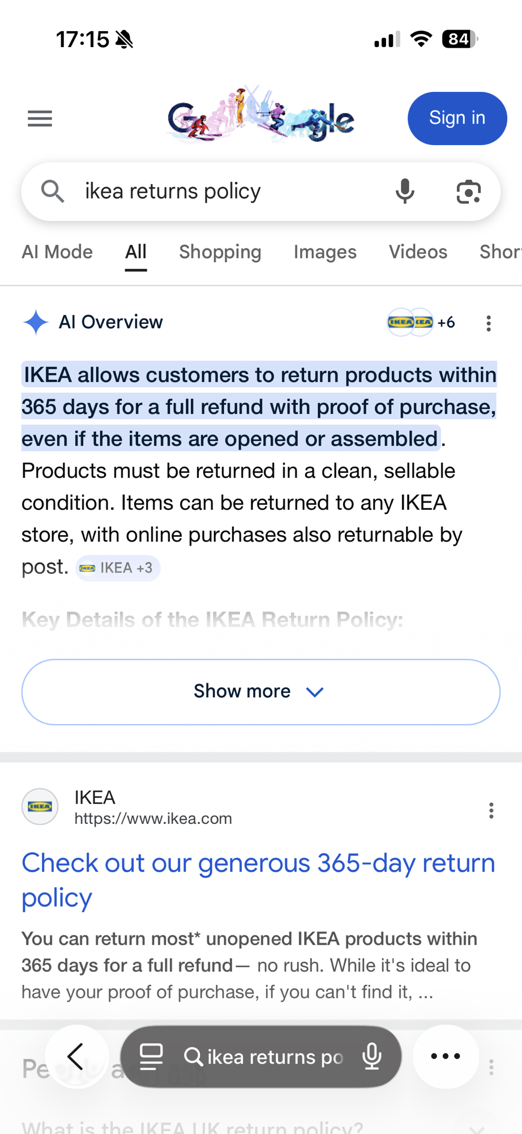Switch to the Shopping tab
This screenshot has height=1134, width=522.
[x=220, y=252]
